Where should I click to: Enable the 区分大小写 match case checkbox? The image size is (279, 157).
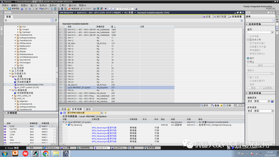tap(248, 40)
